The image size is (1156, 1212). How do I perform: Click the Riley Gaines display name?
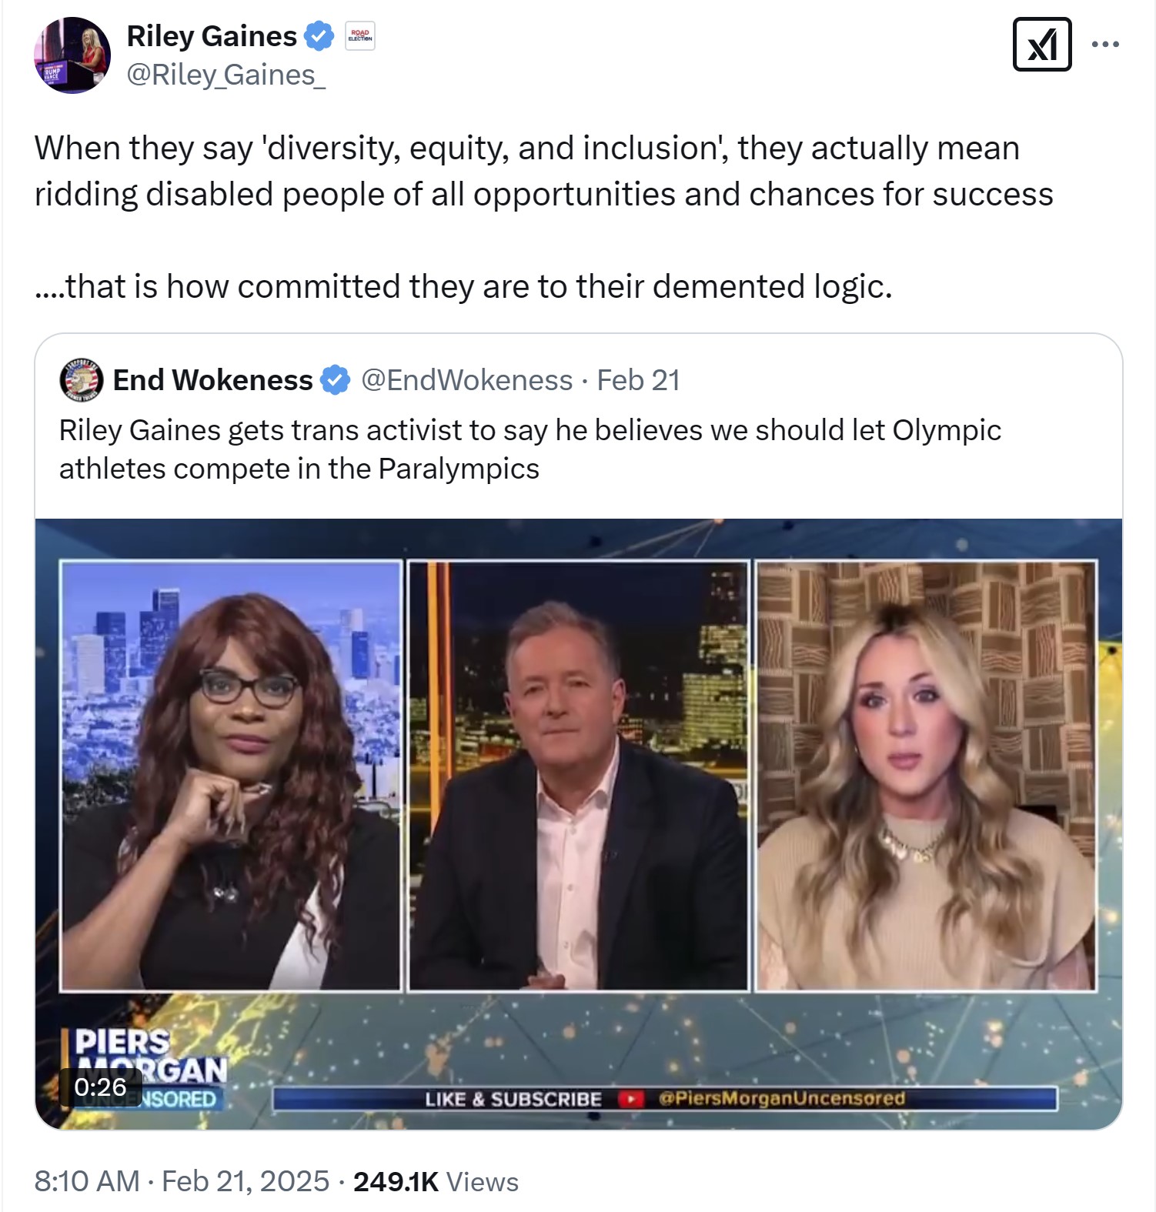pyautogui.click(x=212, y=36)
